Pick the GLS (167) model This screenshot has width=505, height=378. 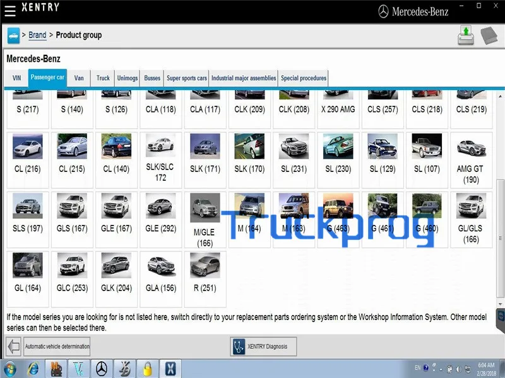coord(72,219)
